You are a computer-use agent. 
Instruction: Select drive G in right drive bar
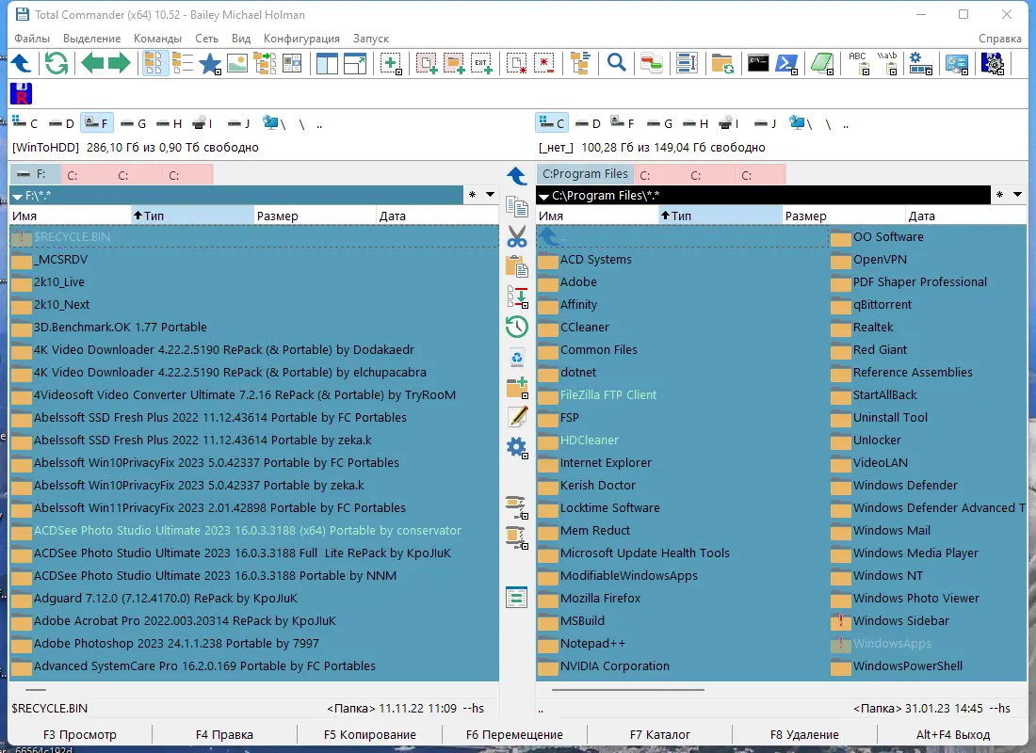pyautogui.click(x=660, y=123)
